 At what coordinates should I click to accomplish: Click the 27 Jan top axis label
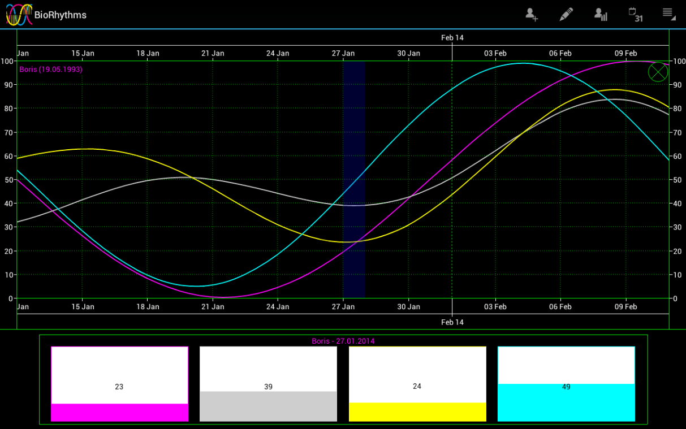[x=343, y=53]
